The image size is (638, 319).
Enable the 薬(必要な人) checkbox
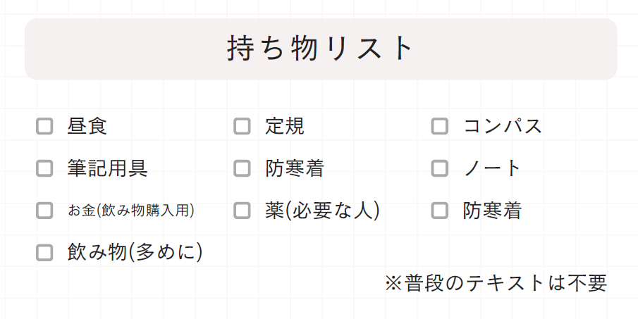(242, 210)
